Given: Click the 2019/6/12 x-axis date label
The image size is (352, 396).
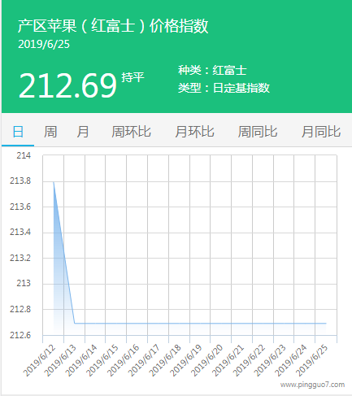Looking at the screenshot, I should (x=40, y=360).
